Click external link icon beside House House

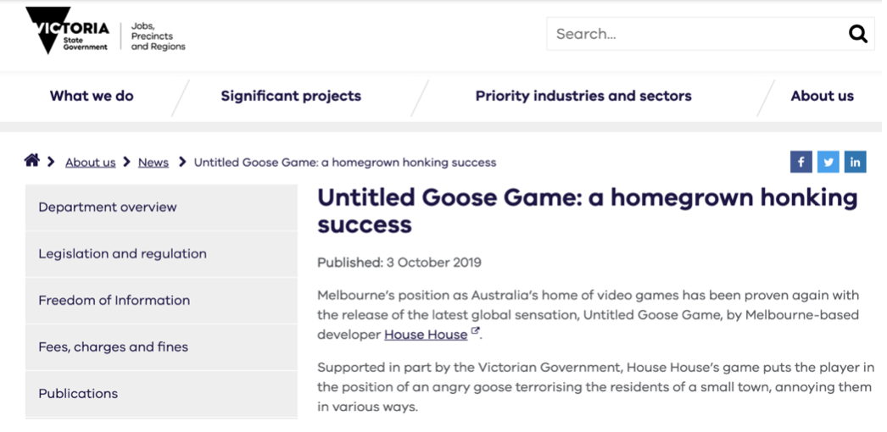(x=475, y=331)
